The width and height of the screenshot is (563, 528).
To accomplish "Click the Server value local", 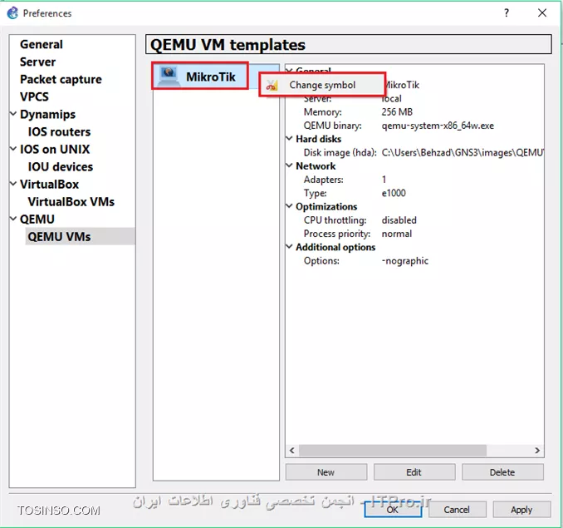I will tap(391, 99).
